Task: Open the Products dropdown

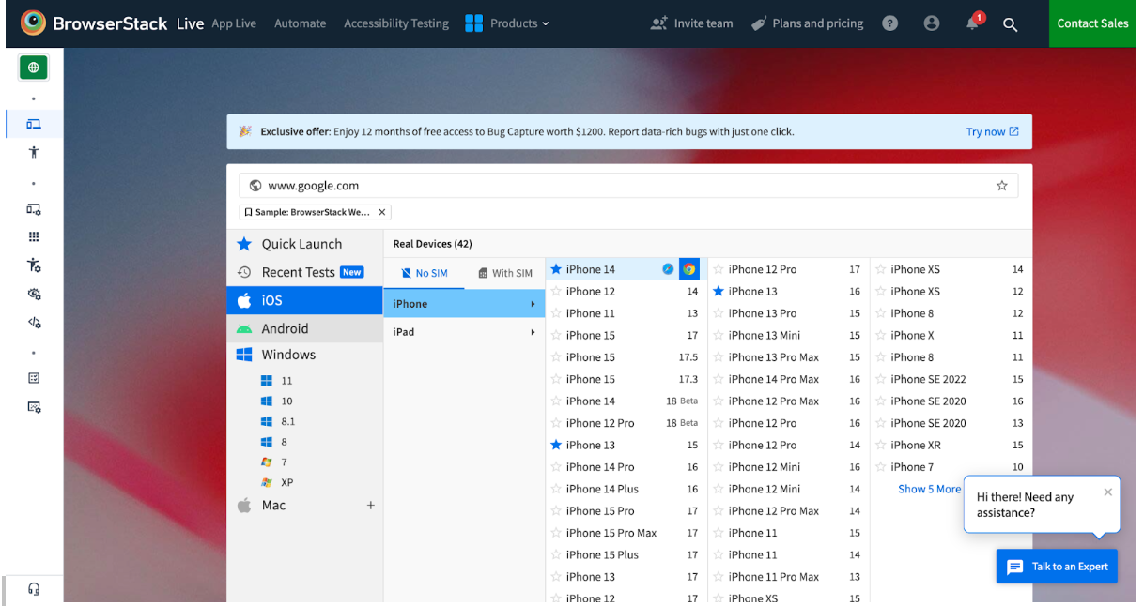Action: (x=507, y=23)
